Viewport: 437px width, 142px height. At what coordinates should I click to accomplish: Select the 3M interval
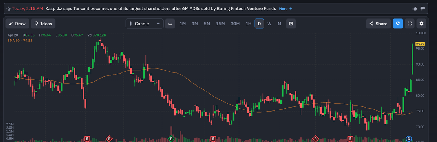(x=195, y=24)
